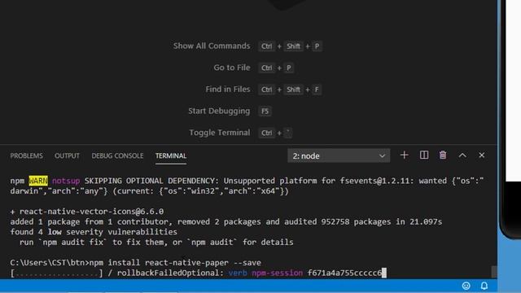Viewport: 521px width, 293px height.
Task: Click 'Go to File' hint text
Action: [x=232, y=68]
